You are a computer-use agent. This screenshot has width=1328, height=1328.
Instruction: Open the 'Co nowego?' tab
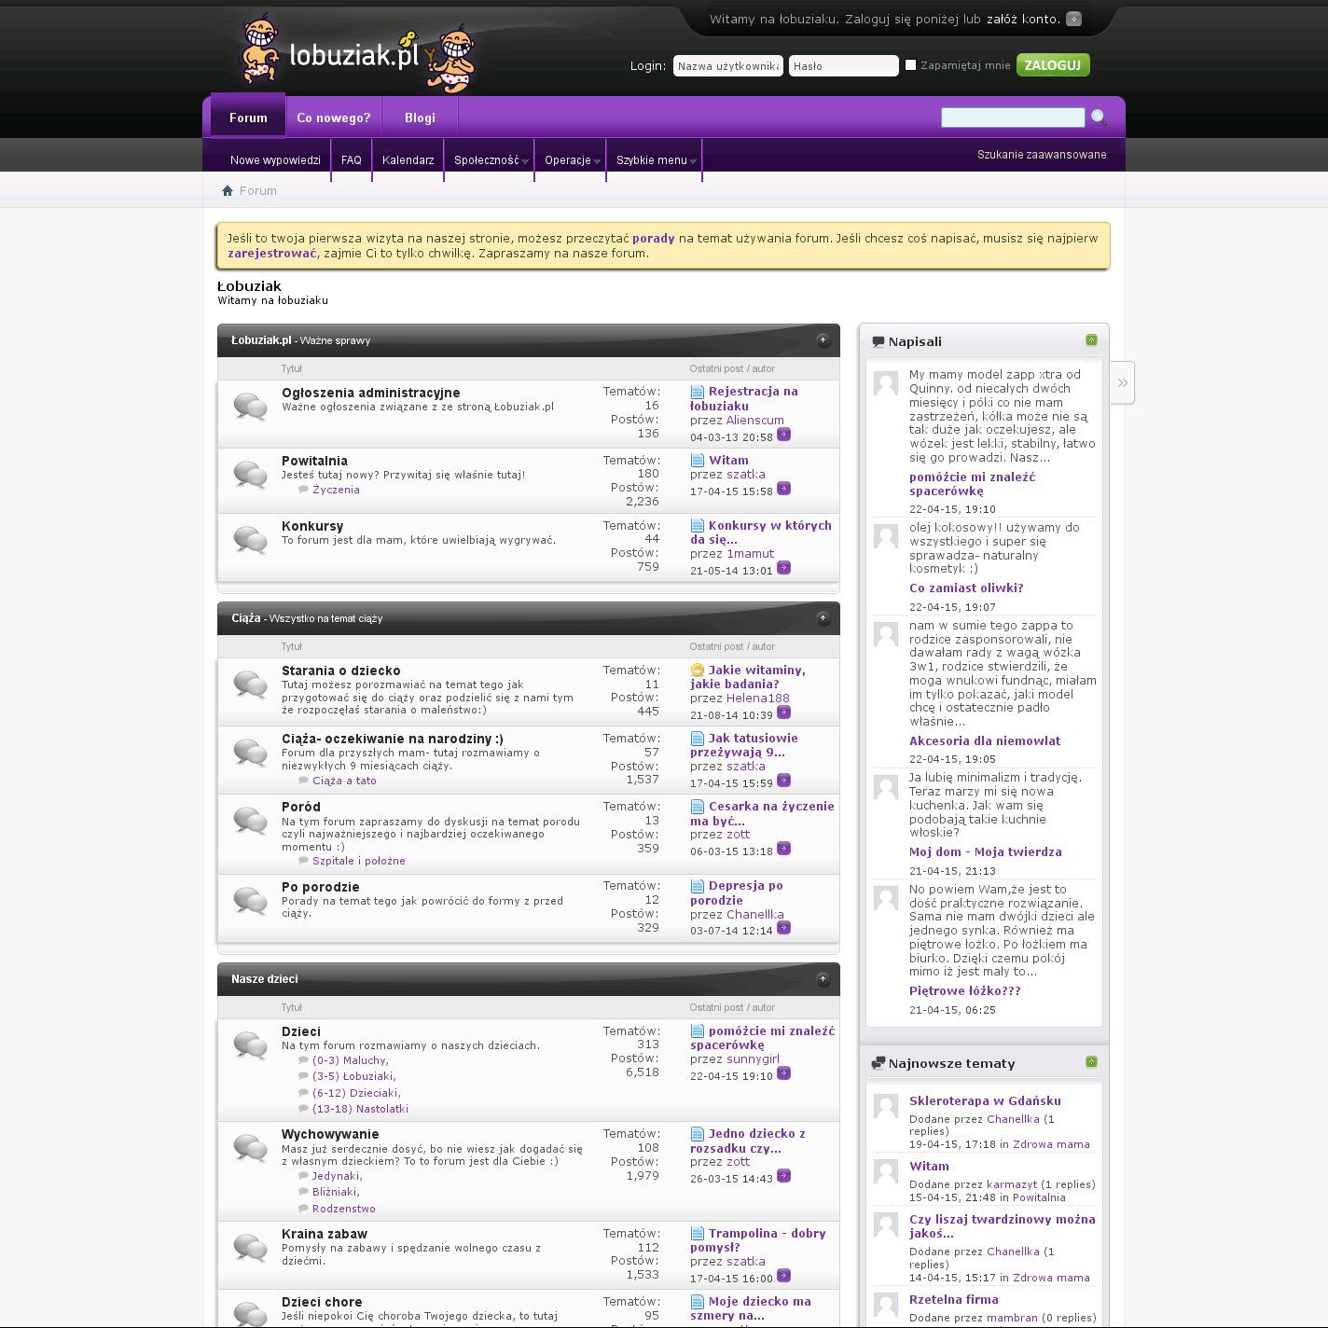coord(334,118)
